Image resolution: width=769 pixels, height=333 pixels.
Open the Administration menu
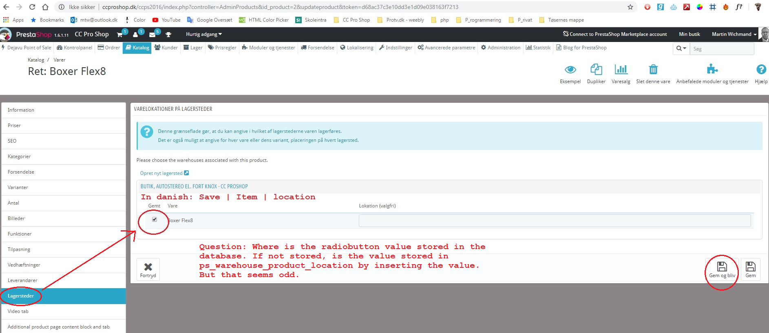pos(501,48)
